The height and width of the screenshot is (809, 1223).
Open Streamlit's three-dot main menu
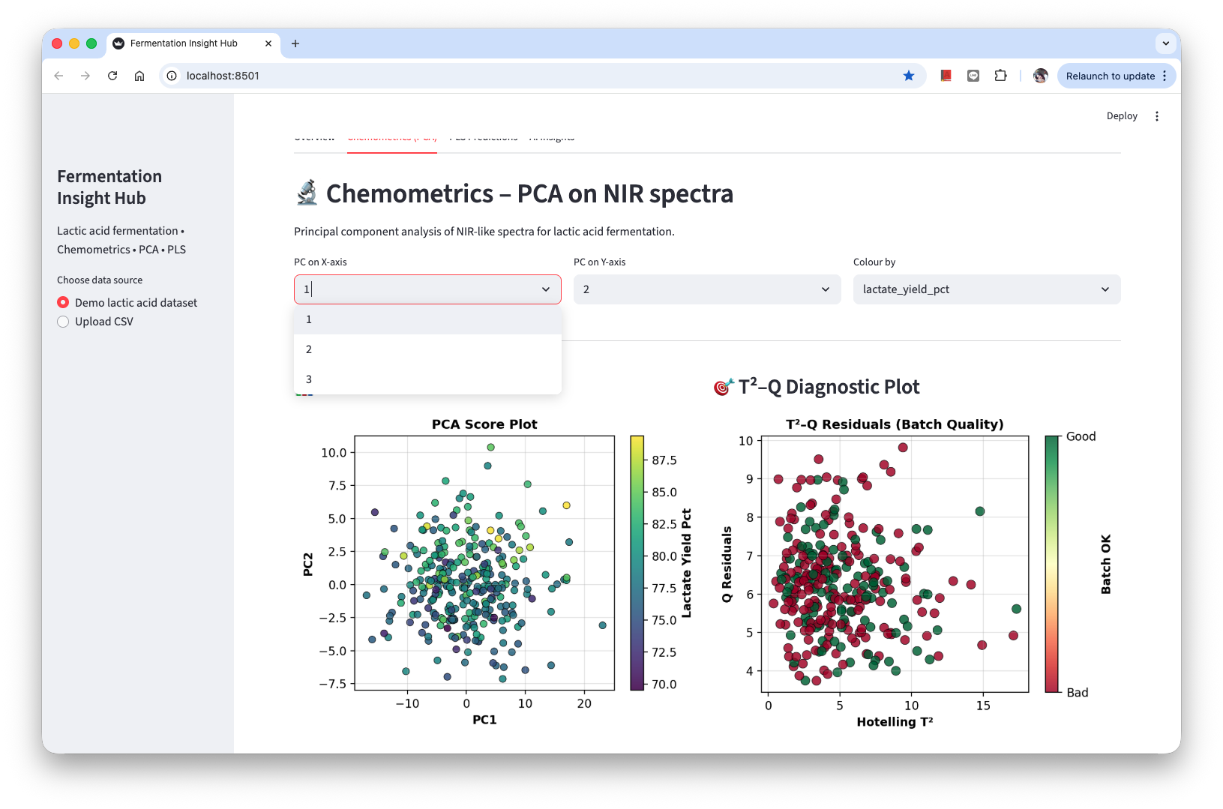click(1157, 116)
